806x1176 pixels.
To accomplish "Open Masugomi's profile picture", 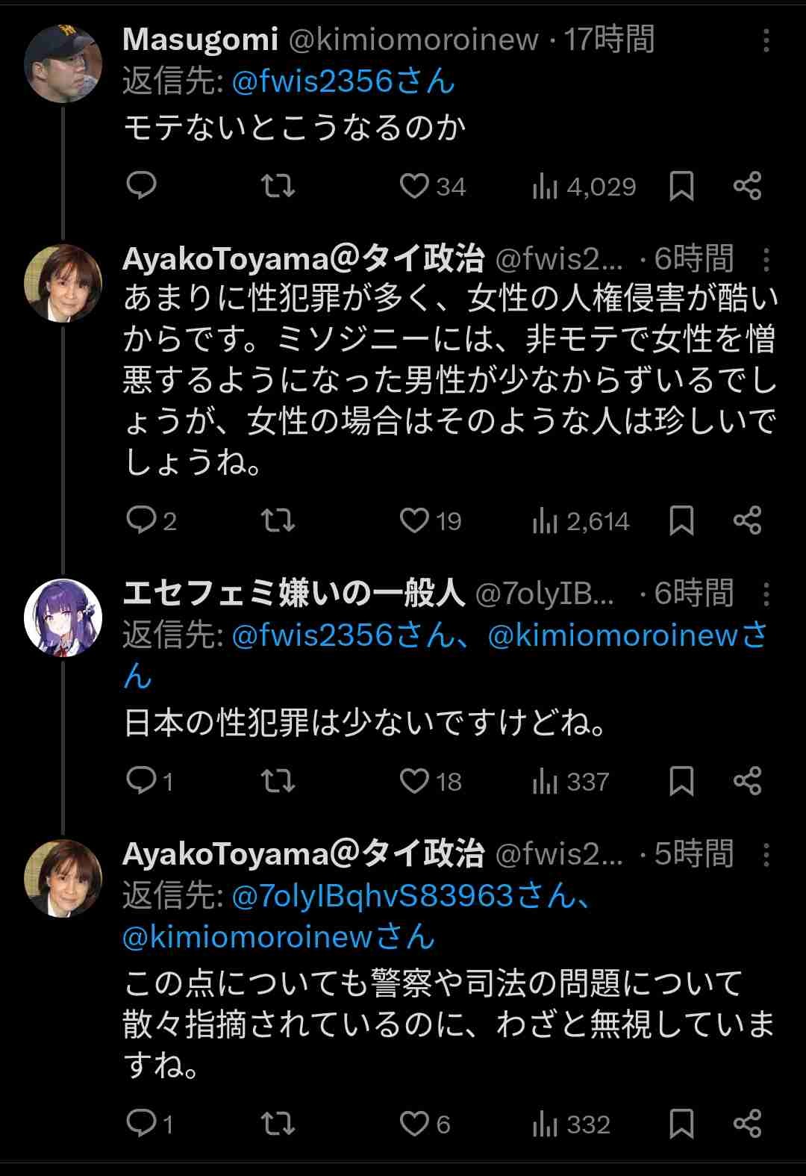I will point(63,63).
